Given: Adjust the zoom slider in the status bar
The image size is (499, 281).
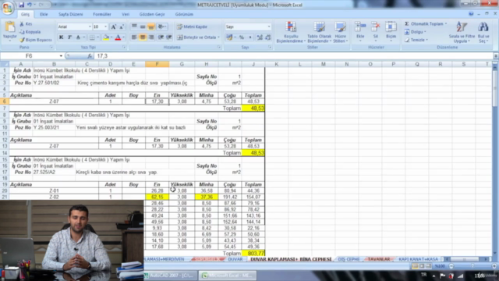Looking at the screenshot, I should [x=472, y=266].
